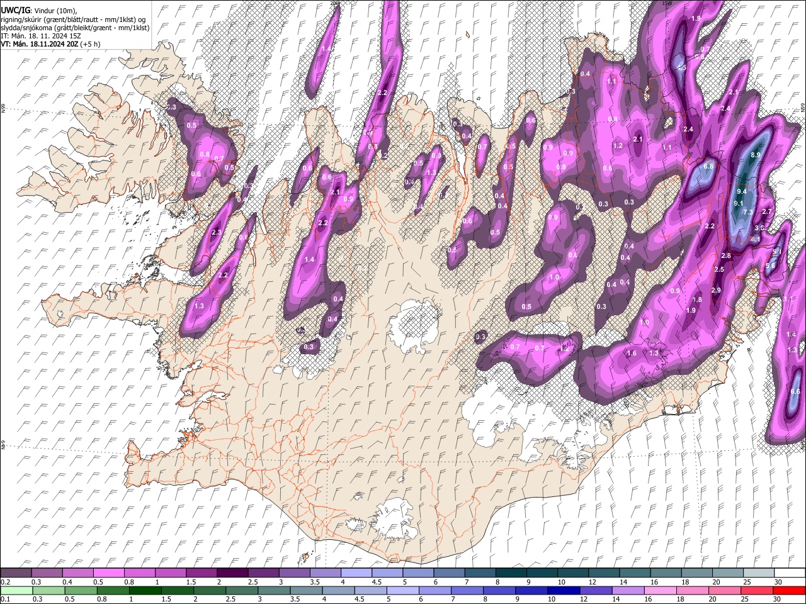Click the white Mýrdalsjökull glacier near the south coast

[x=394, y=519]
